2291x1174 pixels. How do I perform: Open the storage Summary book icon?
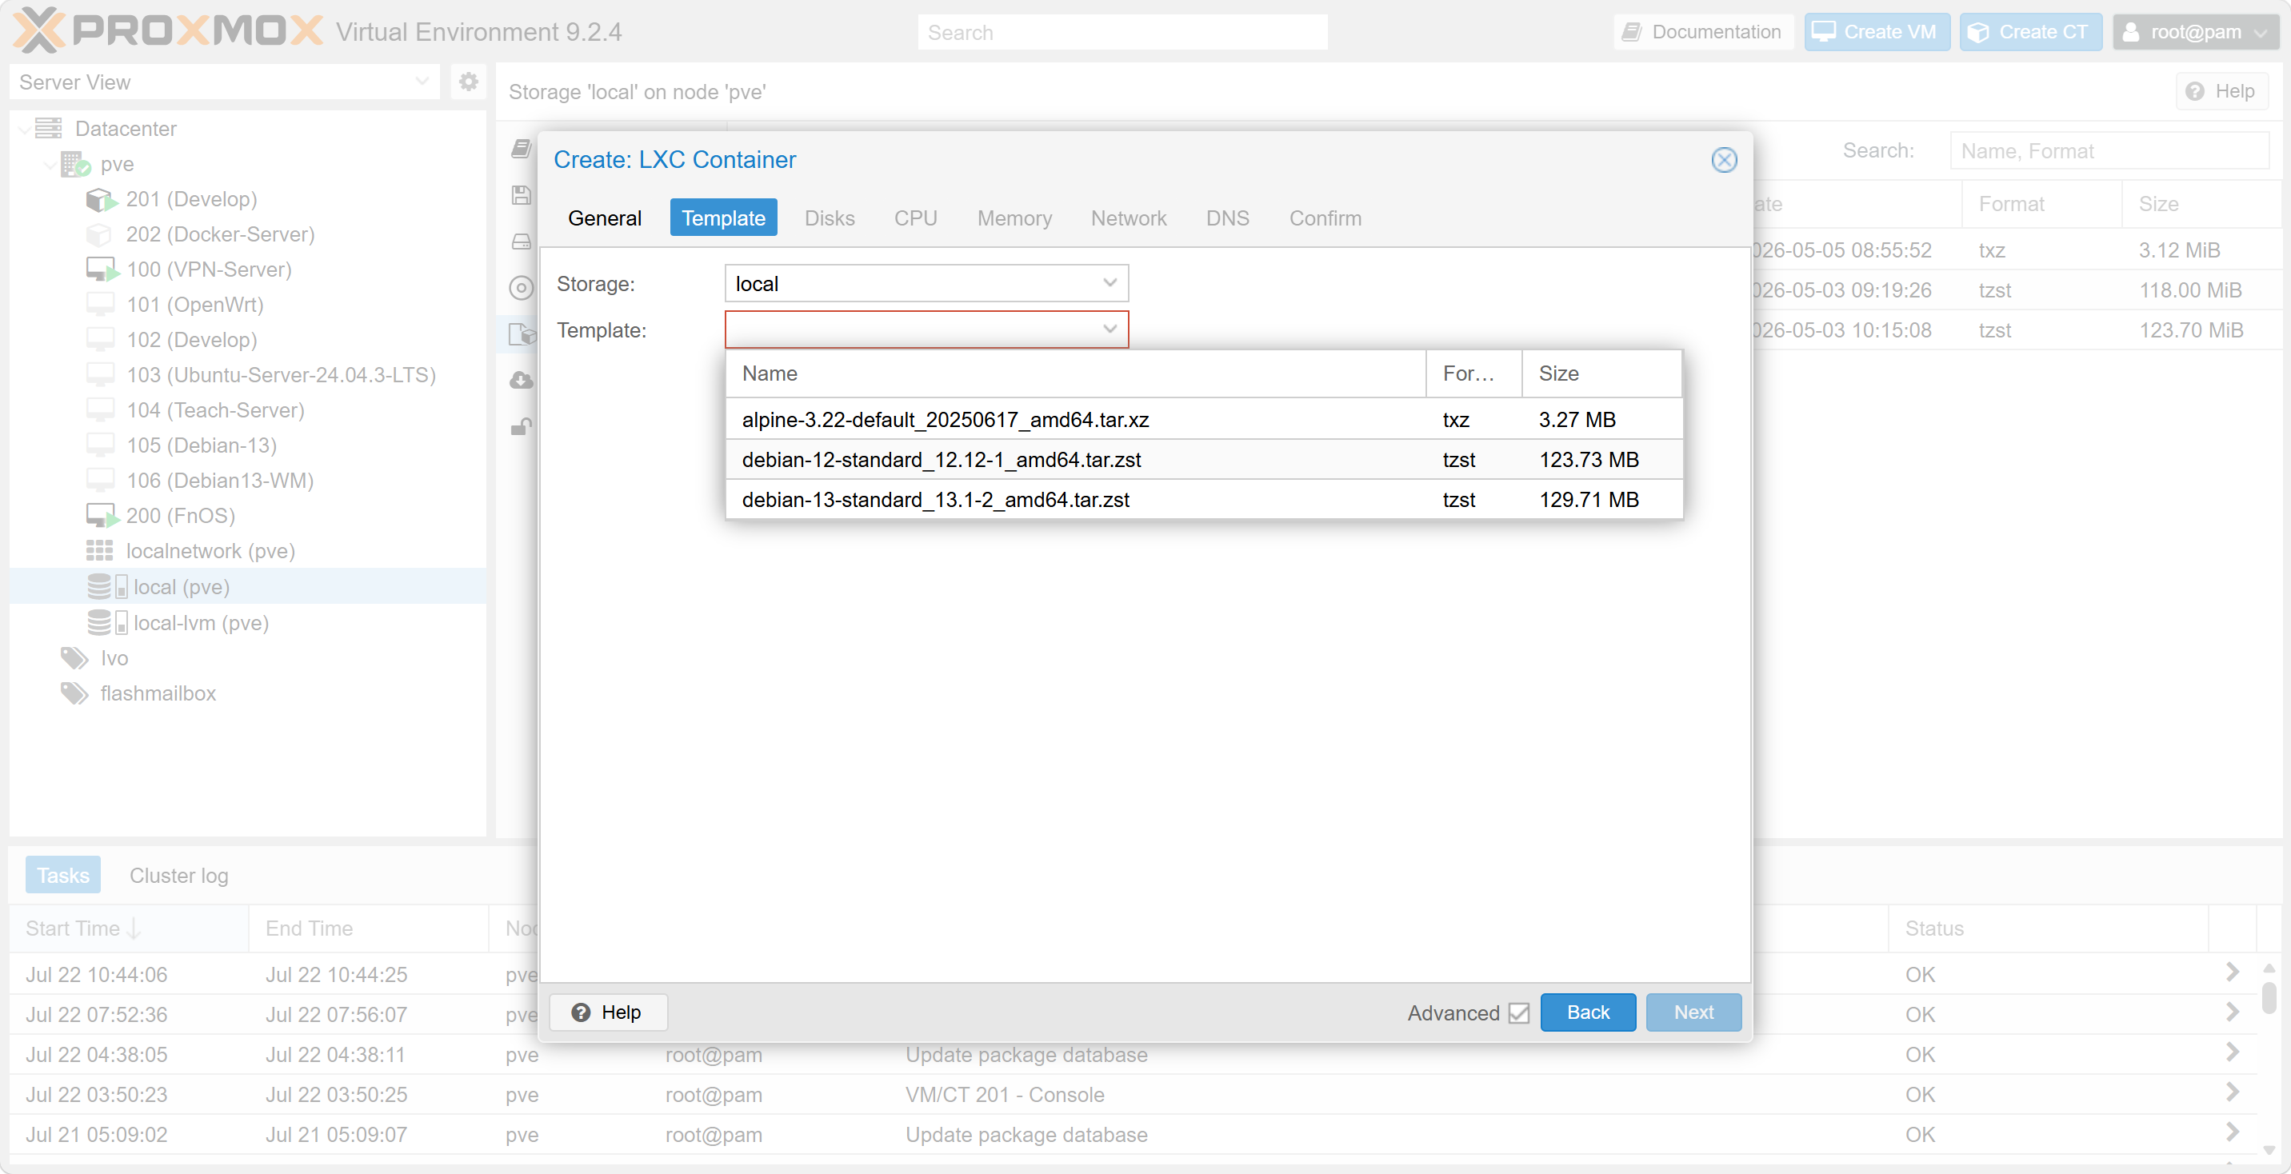(522, 149)
